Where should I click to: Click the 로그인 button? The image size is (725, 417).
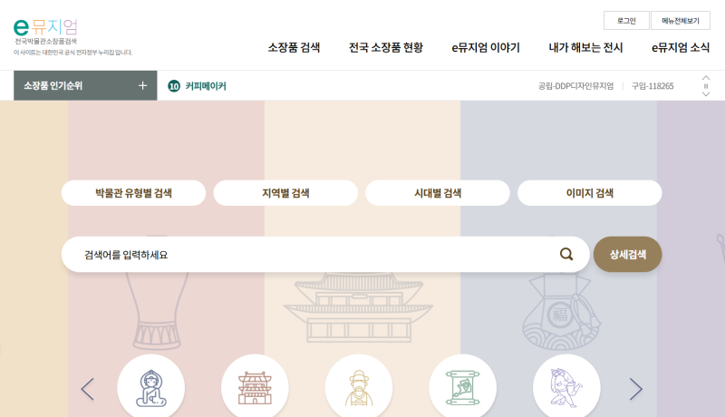click(626, 20)
